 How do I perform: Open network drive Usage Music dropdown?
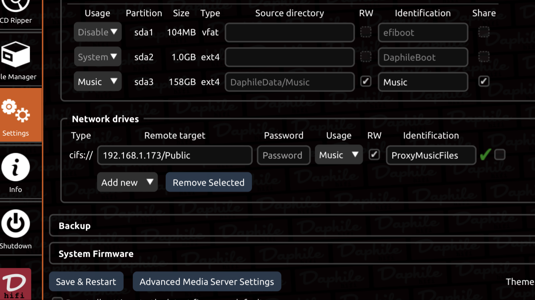339,155
